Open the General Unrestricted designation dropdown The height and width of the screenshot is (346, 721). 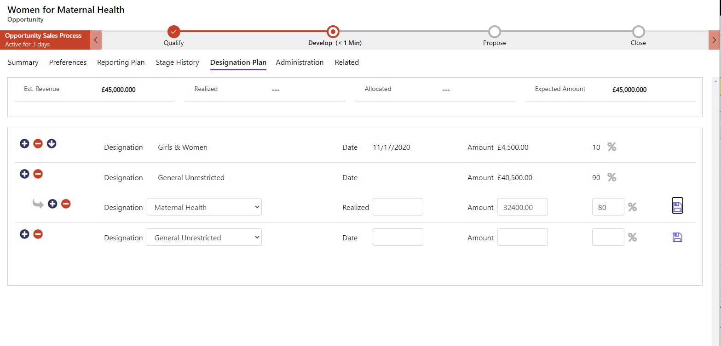click(x=204, y=237)
